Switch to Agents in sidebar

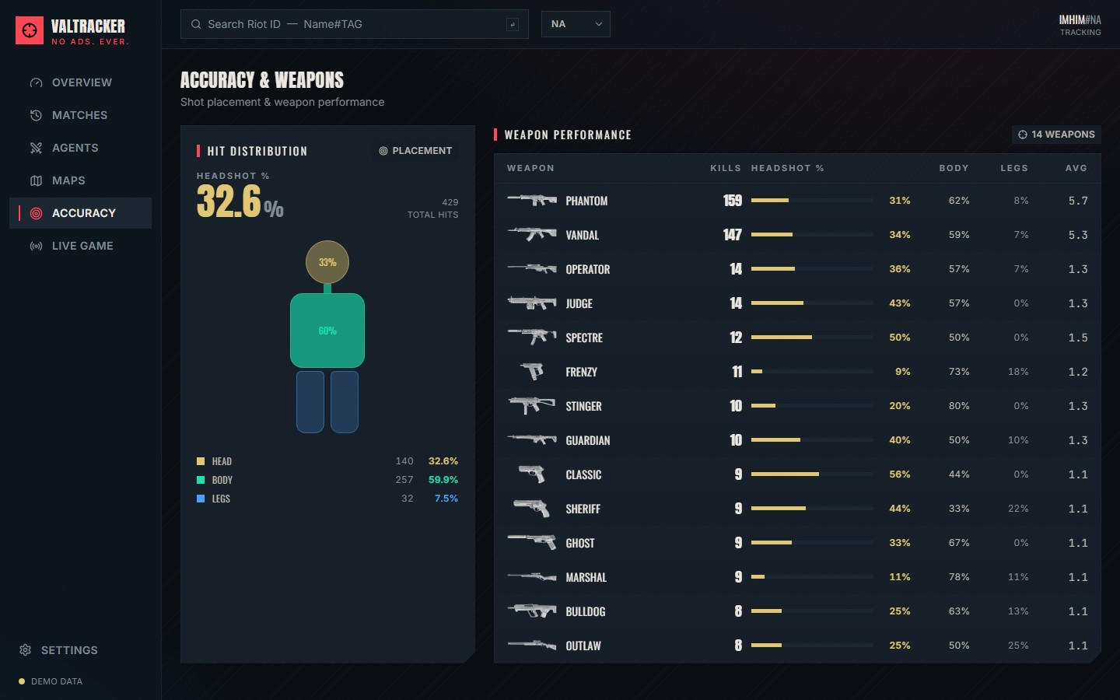80,148
